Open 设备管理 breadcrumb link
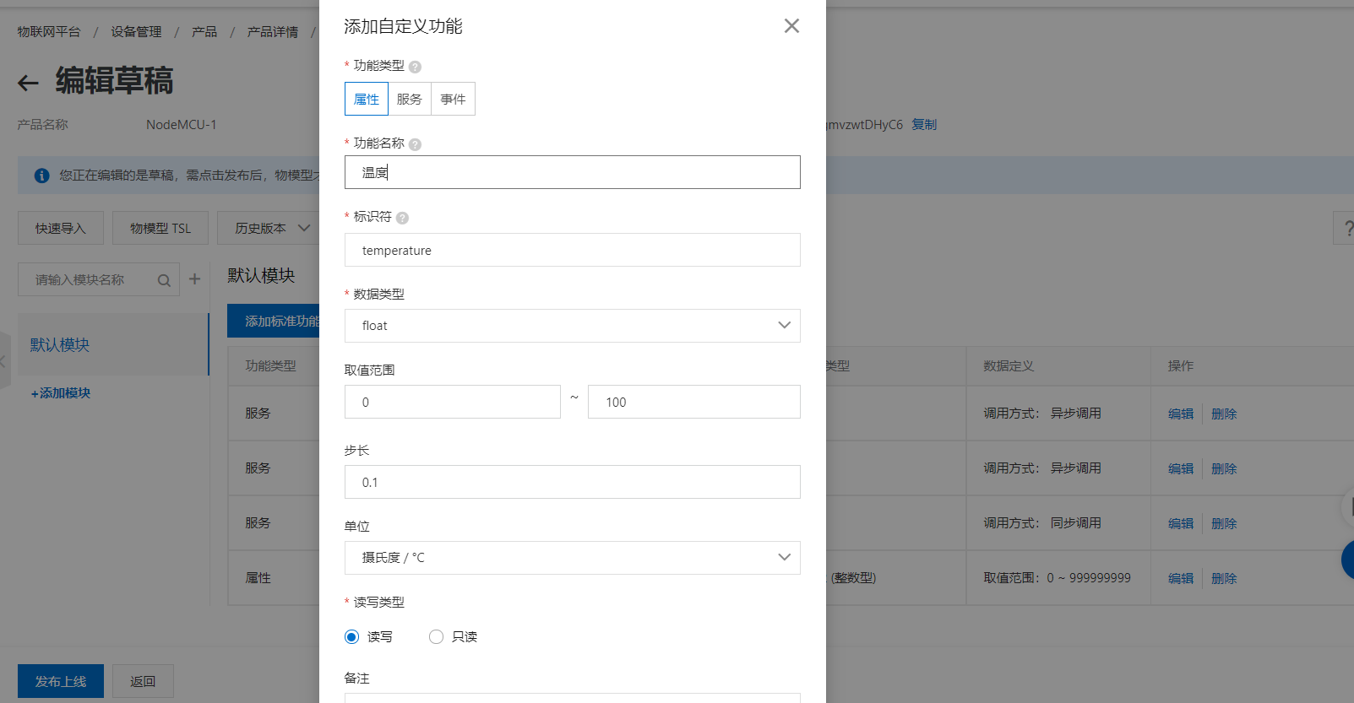1354x703 pixels. [x=136, y=32]
